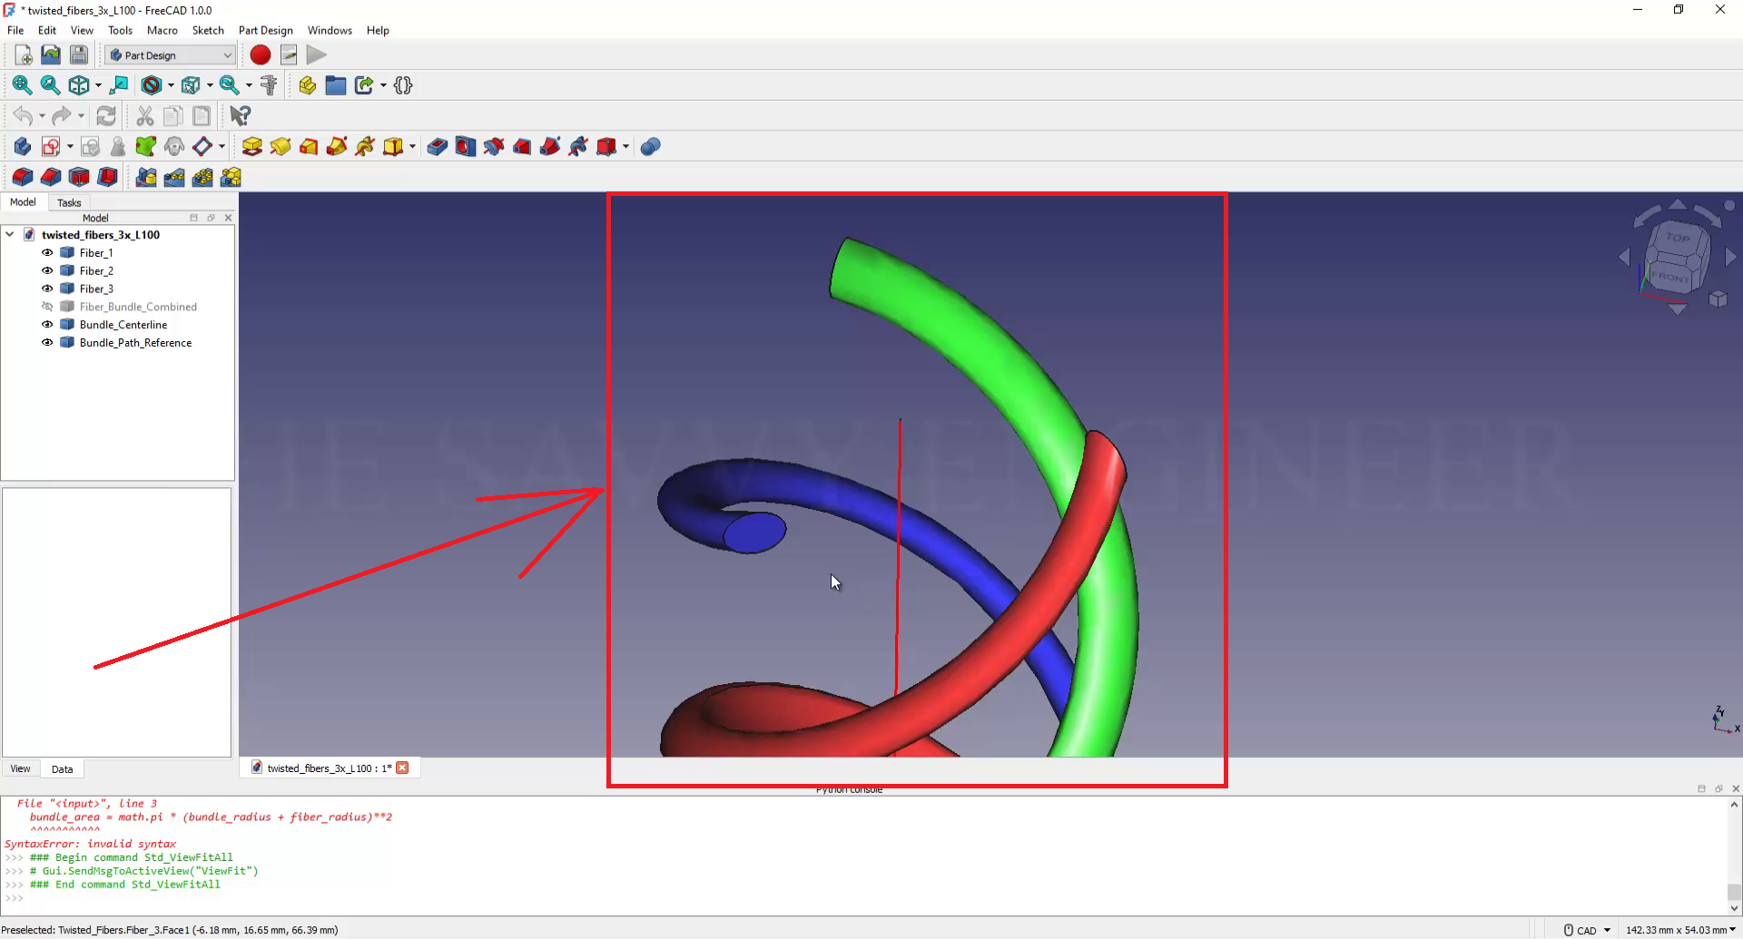The width and height of the screenshot is (1743, 939).
Task: Toggle visibility of Bundle_Centerline
Action: (x=47, y=325)
